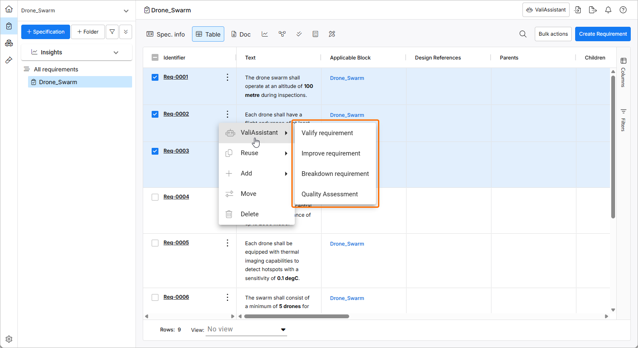638x348 pixels.
Task: Click the settings gear in sidebar
Action: [9, 339]
